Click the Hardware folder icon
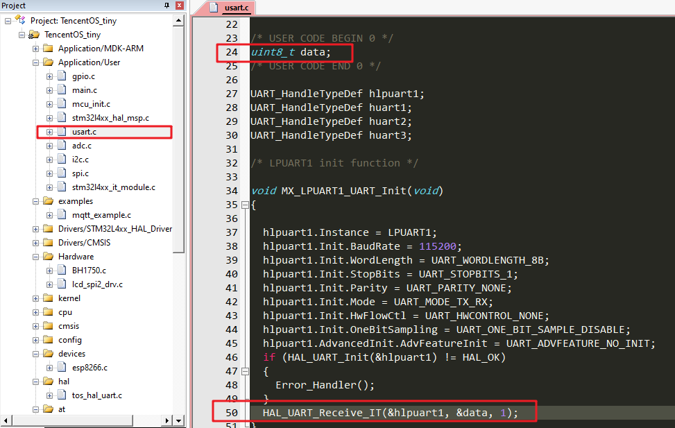 point(49,256)
